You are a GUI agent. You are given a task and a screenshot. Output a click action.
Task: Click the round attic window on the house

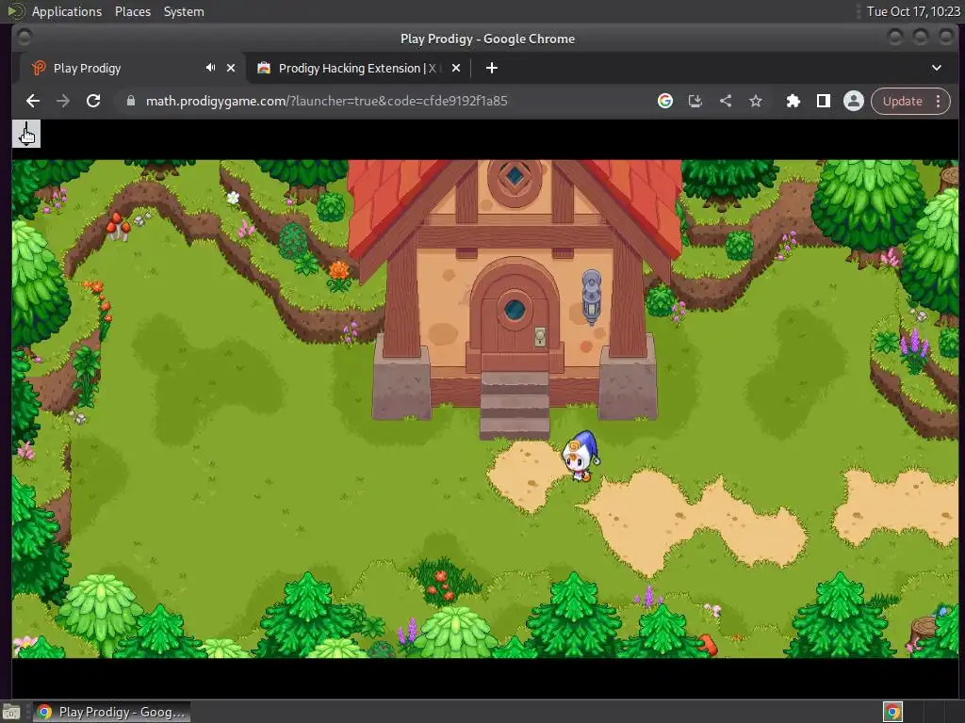tap(515, 178)
